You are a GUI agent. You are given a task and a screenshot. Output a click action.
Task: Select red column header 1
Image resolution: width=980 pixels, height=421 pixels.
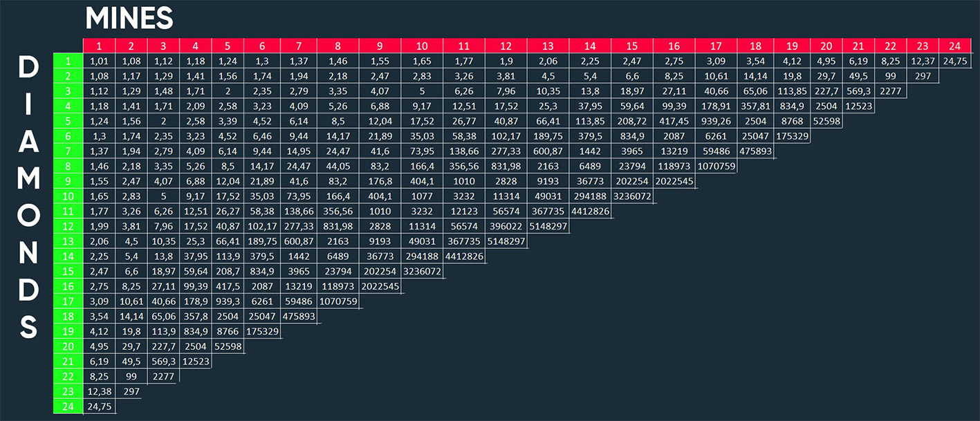pyautogui.click(x=98, y=46)
